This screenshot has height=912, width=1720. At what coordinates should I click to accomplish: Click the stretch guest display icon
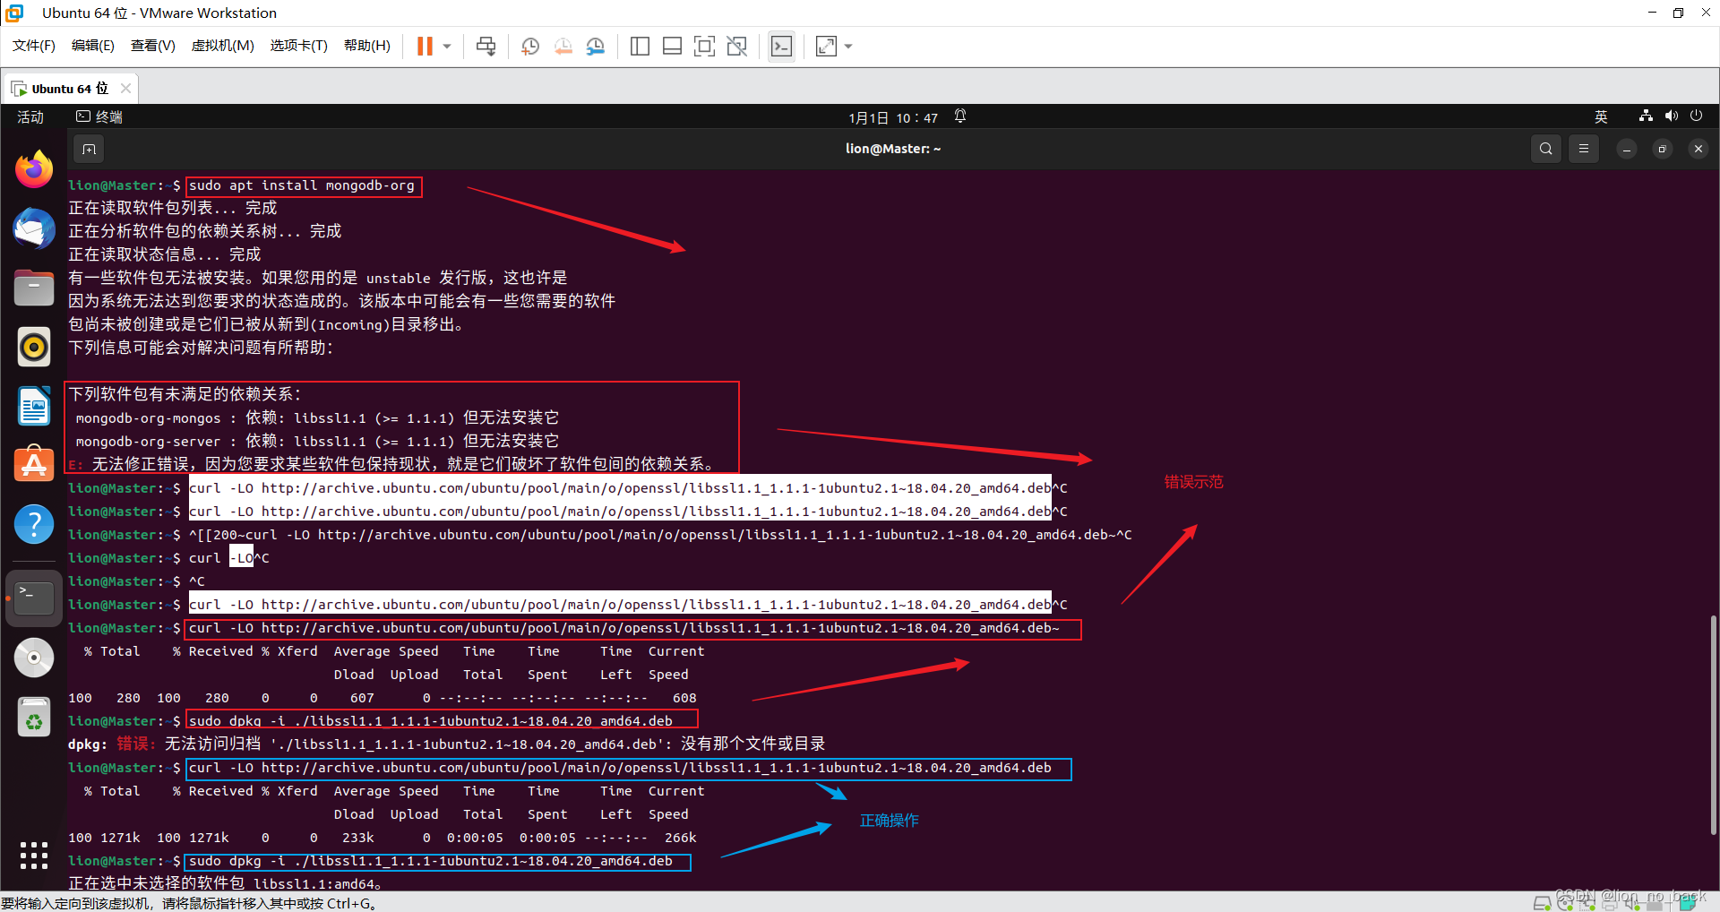[x=826, y=46]
